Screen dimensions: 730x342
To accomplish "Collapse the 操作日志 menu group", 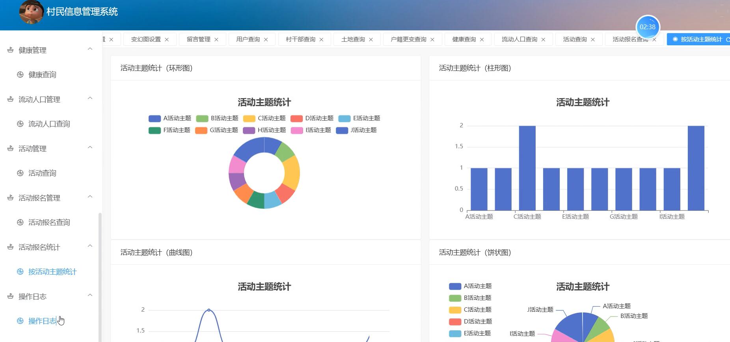I will (90, 295).
